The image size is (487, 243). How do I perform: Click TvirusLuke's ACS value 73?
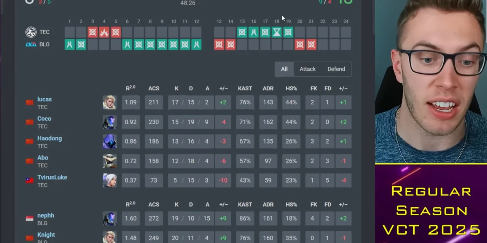click(x=154, y=180)
